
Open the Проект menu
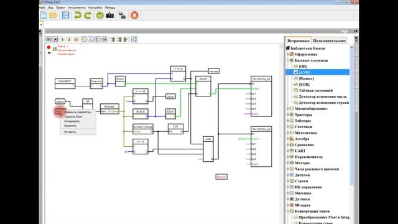pos(61,7)
